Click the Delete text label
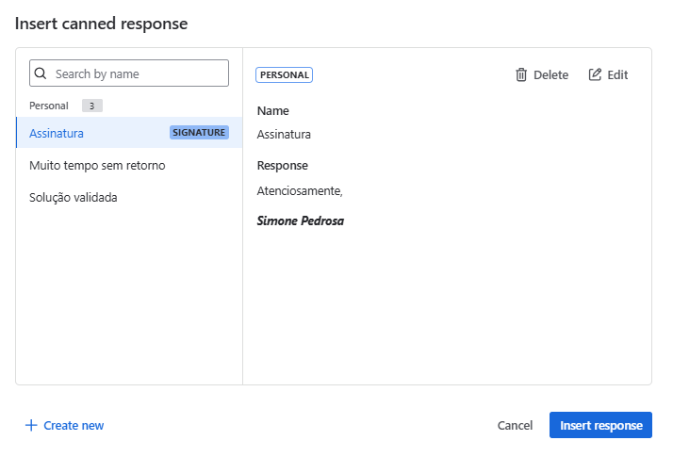 [x=550, y=75]
